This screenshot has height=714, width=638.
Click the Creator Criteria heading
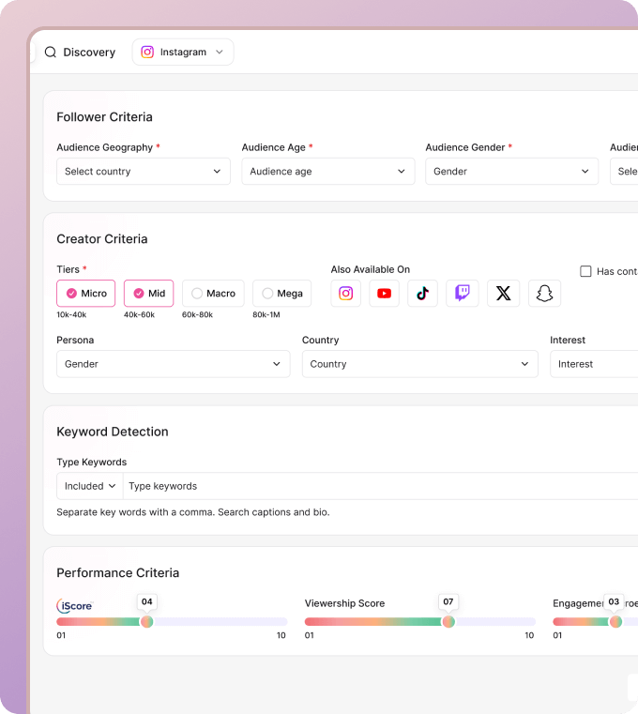(102, 239)
